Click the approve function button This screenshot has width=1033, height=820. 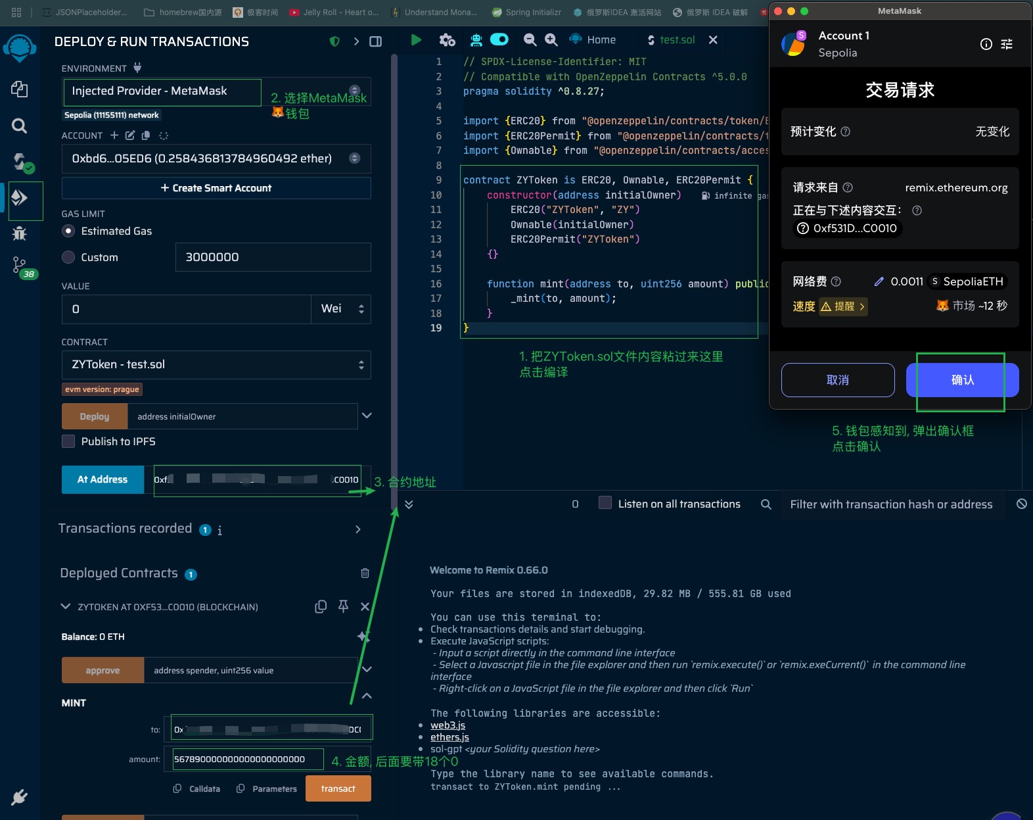coord(103,670)
